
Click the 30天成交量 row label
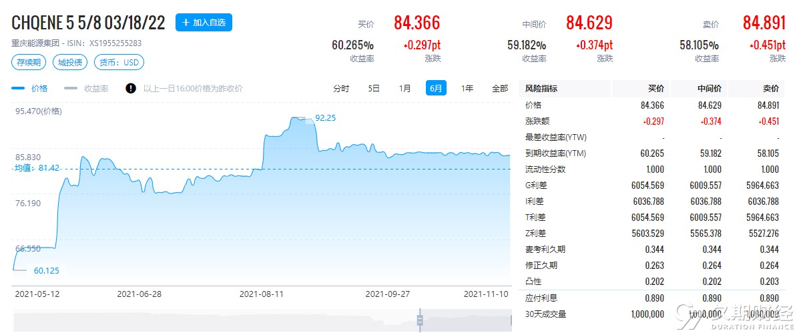click(x=545, y=314)
